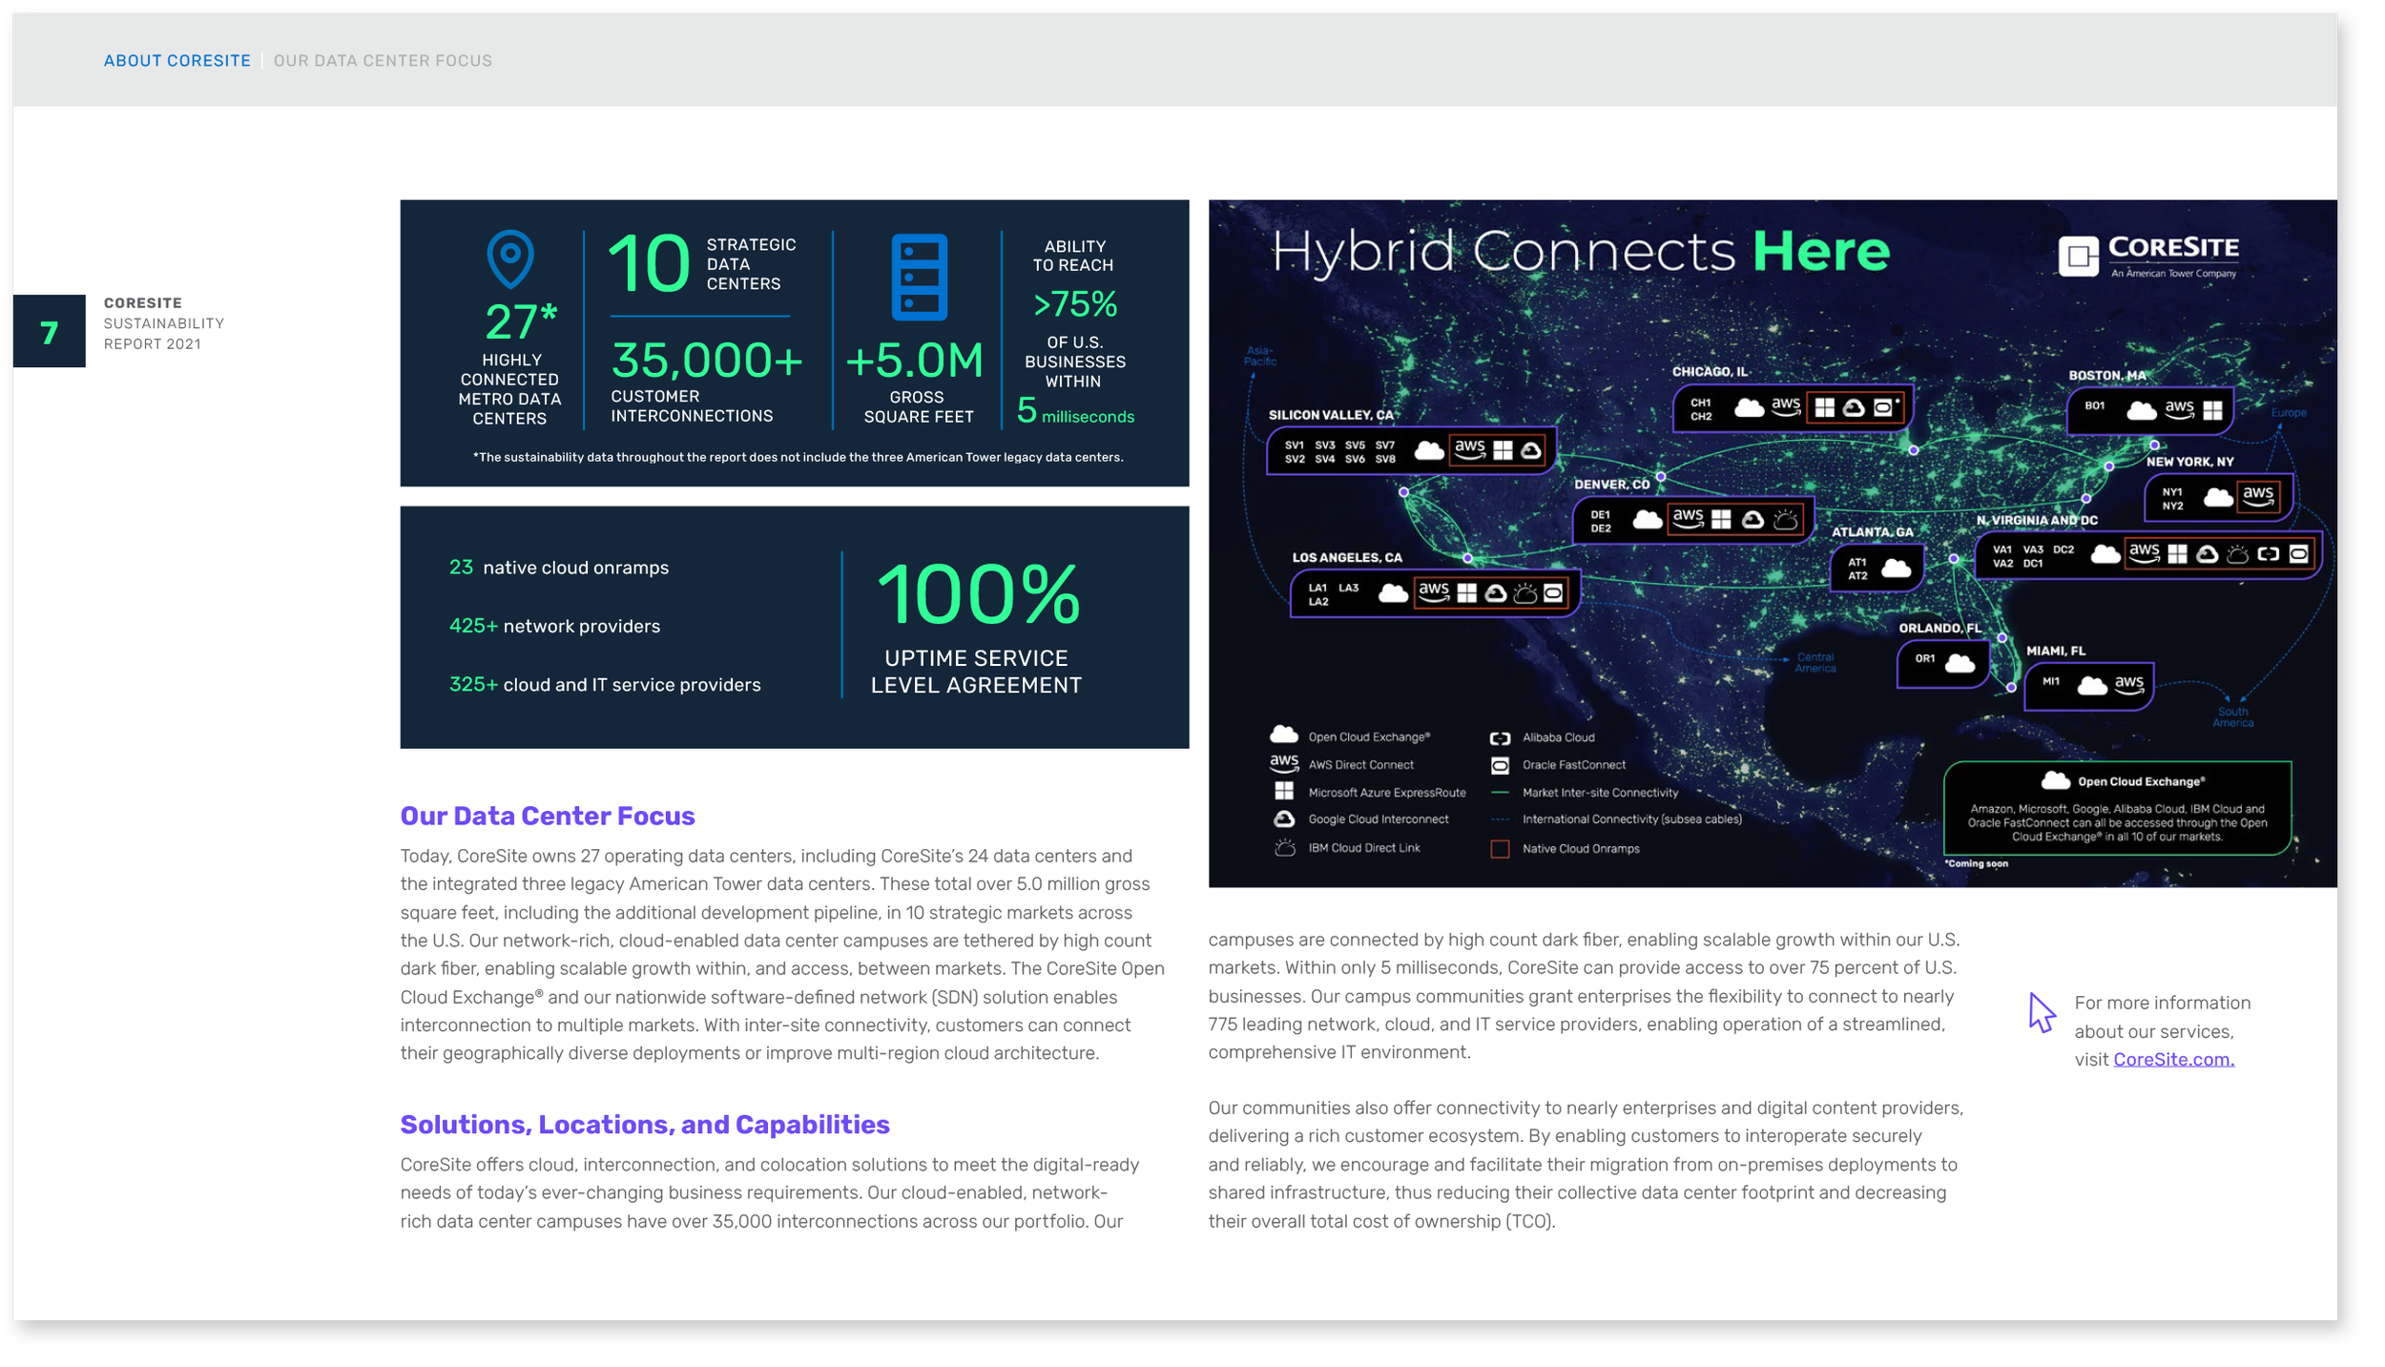This screenshot has width=2385, height=1367.
Task: Click the Microsoft Azure ExpressRoute legend icon
Action: click(1284, 791)
